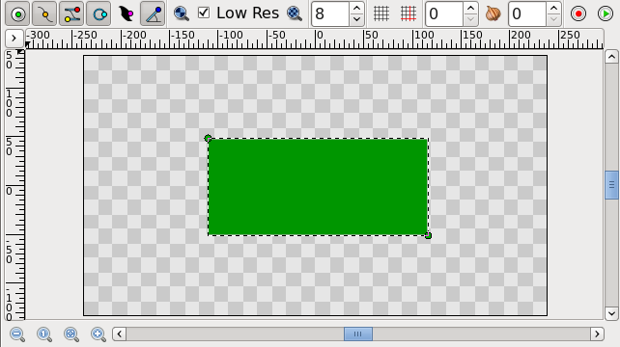Click the zoom out magnifier icon

click(x=17, y=334)
